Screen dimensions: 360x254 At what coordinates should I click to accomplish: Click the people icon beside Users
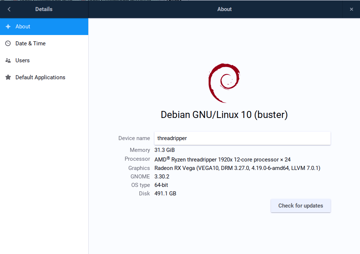pyautogui.click(x=8, y=60)
